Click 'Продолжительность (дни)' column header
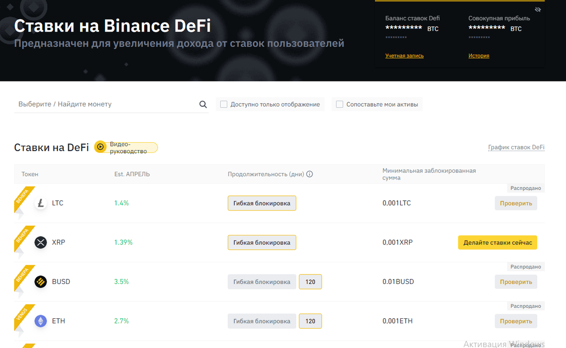 click(x=266, y=174)
